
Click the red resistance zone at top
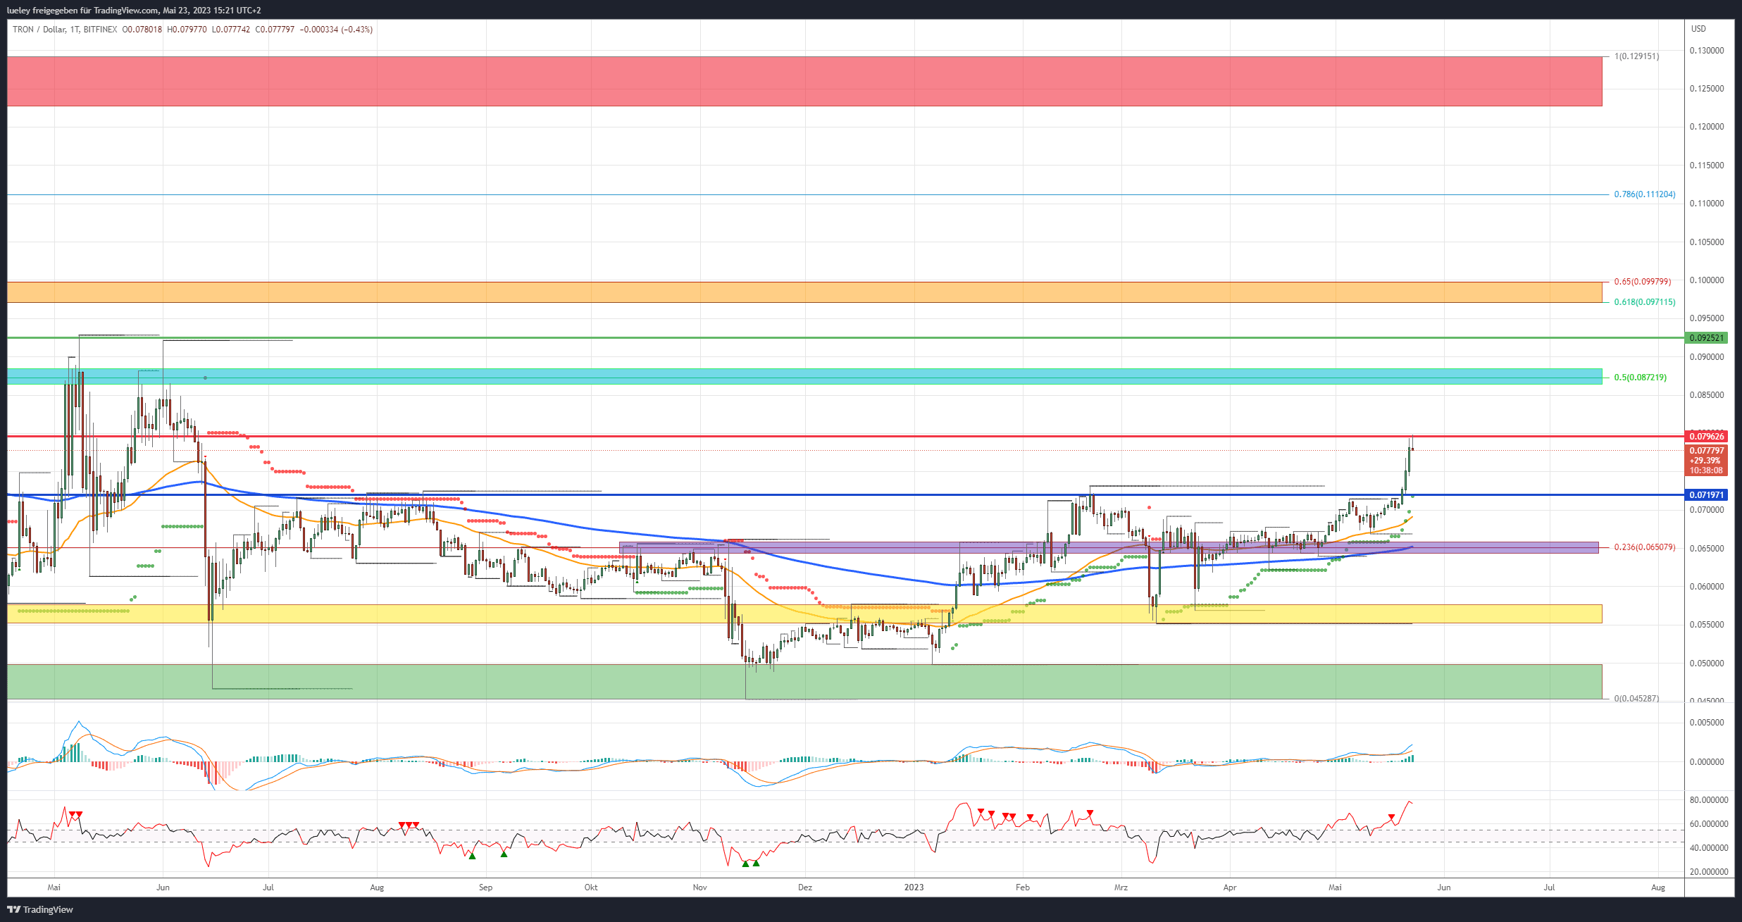(x=804, y=82)
